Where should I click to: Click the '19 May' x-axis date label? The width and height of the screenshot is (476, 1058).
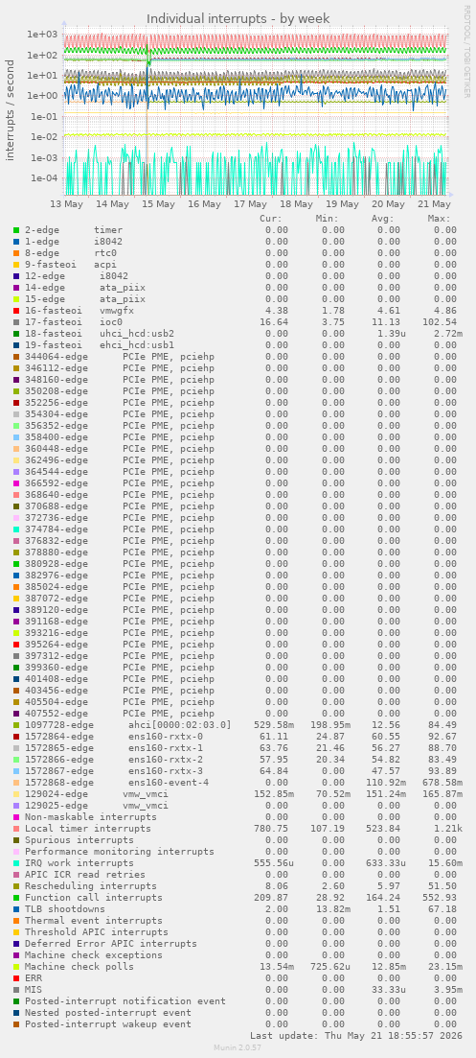341,203
